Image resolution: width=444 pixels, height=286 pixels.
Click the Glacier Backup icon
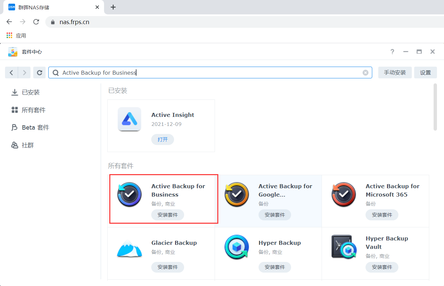[x=129, y=248]
